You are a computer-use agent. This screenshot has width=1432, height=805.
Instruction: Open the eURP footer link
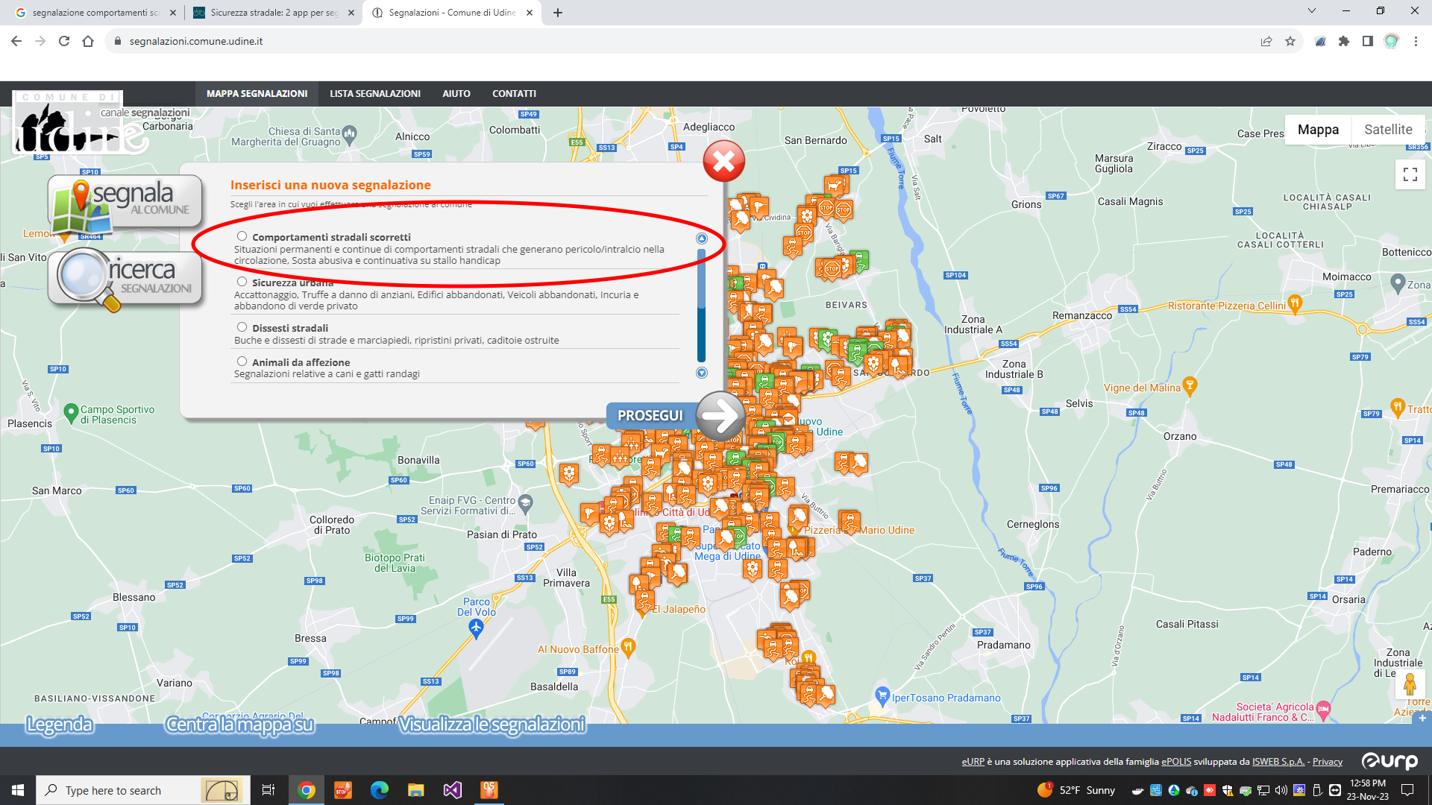973,762
